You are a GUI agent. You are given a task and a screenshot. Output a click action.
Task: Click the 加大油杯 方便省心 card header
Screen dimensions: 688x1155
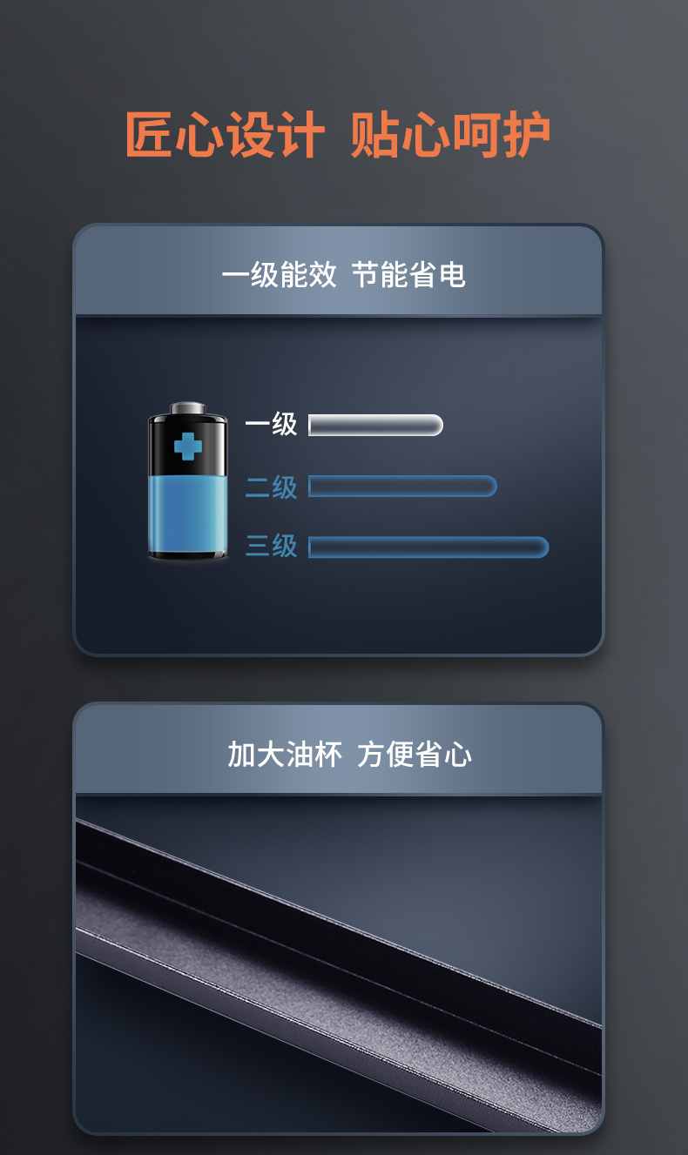[339, 750]
